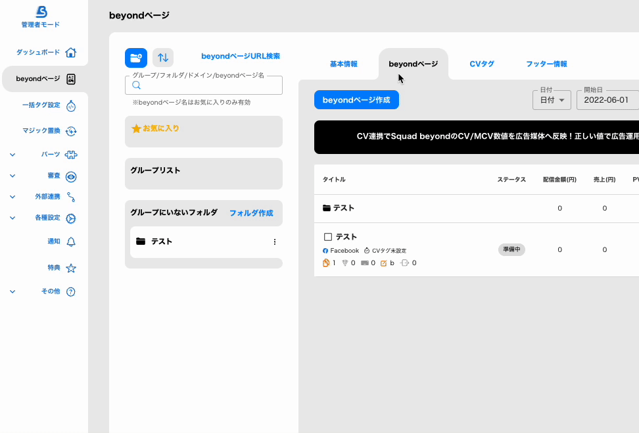Open the 日付 dropdown
The width and height of the screenshot is (639, 433).
tap(552, 100)
